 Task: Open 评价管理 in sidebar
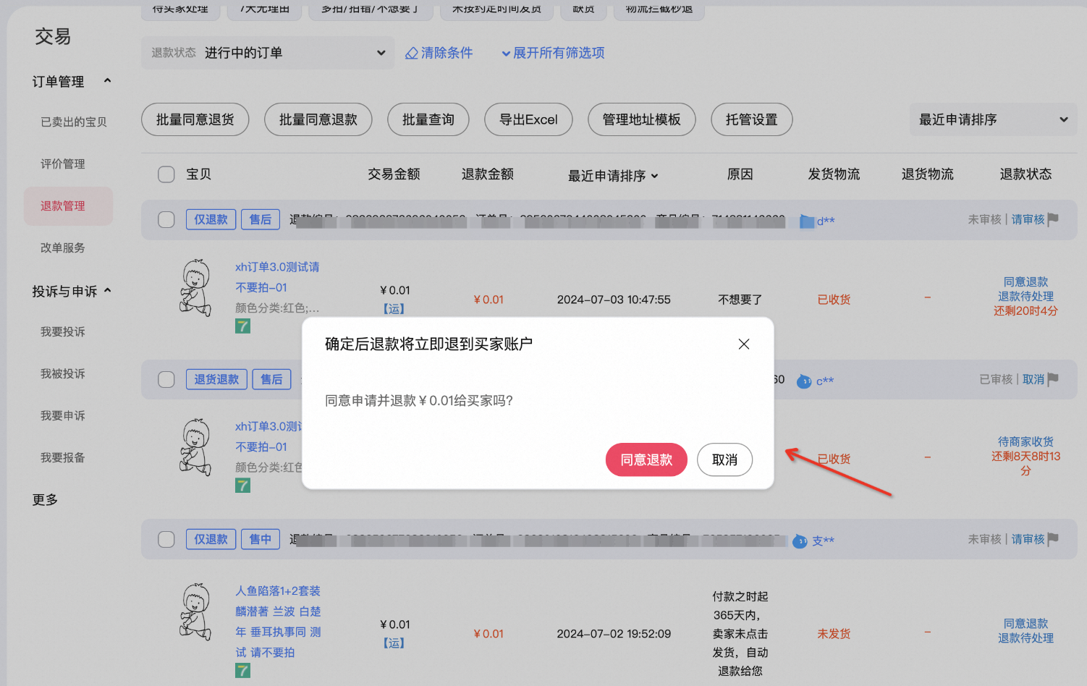tap(63, 164)
